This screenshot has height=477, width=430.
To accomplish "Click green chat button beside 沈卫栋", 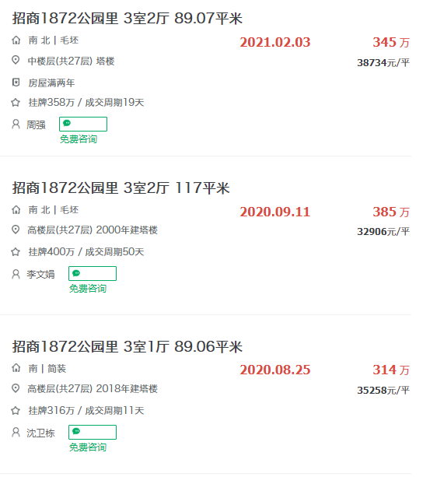I will 93,433.
